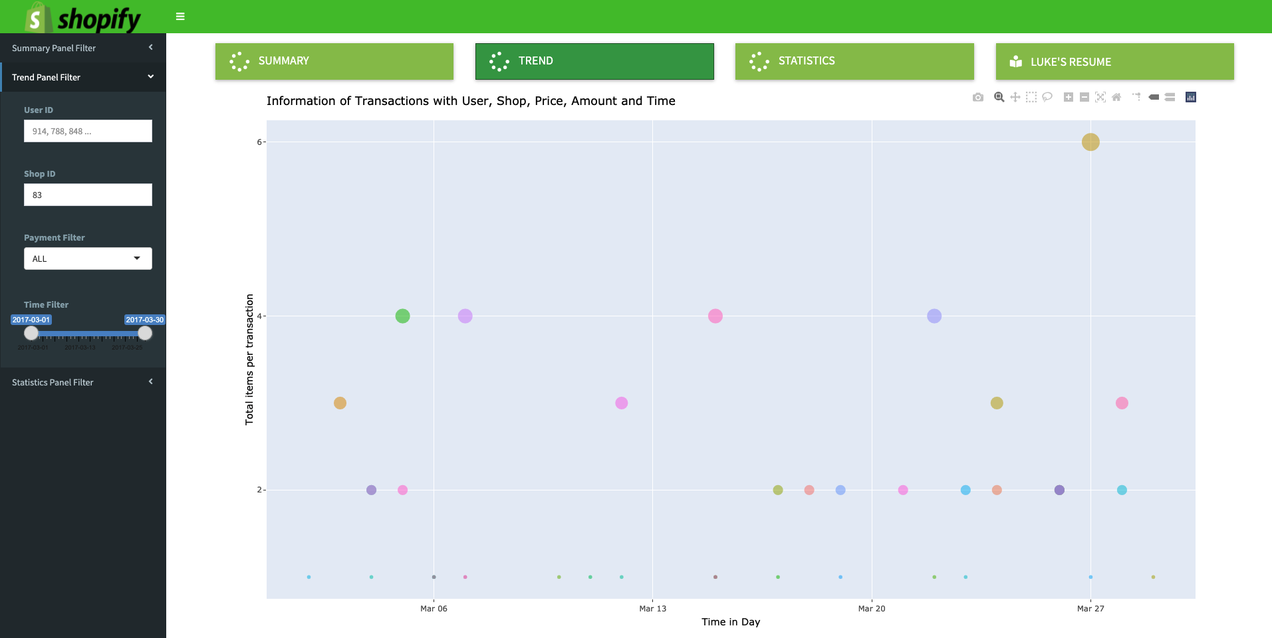This screenshot has width=1272, height=638.
Task: Expand Summary Panel Filter section
Action: coord(83,48)
